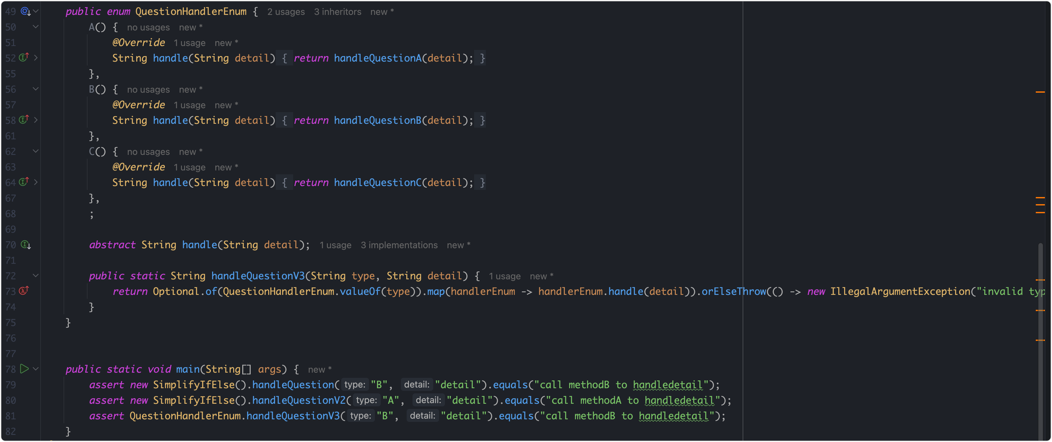
Task: Collapse the main method at line 78
Action: tap(36, 369)
